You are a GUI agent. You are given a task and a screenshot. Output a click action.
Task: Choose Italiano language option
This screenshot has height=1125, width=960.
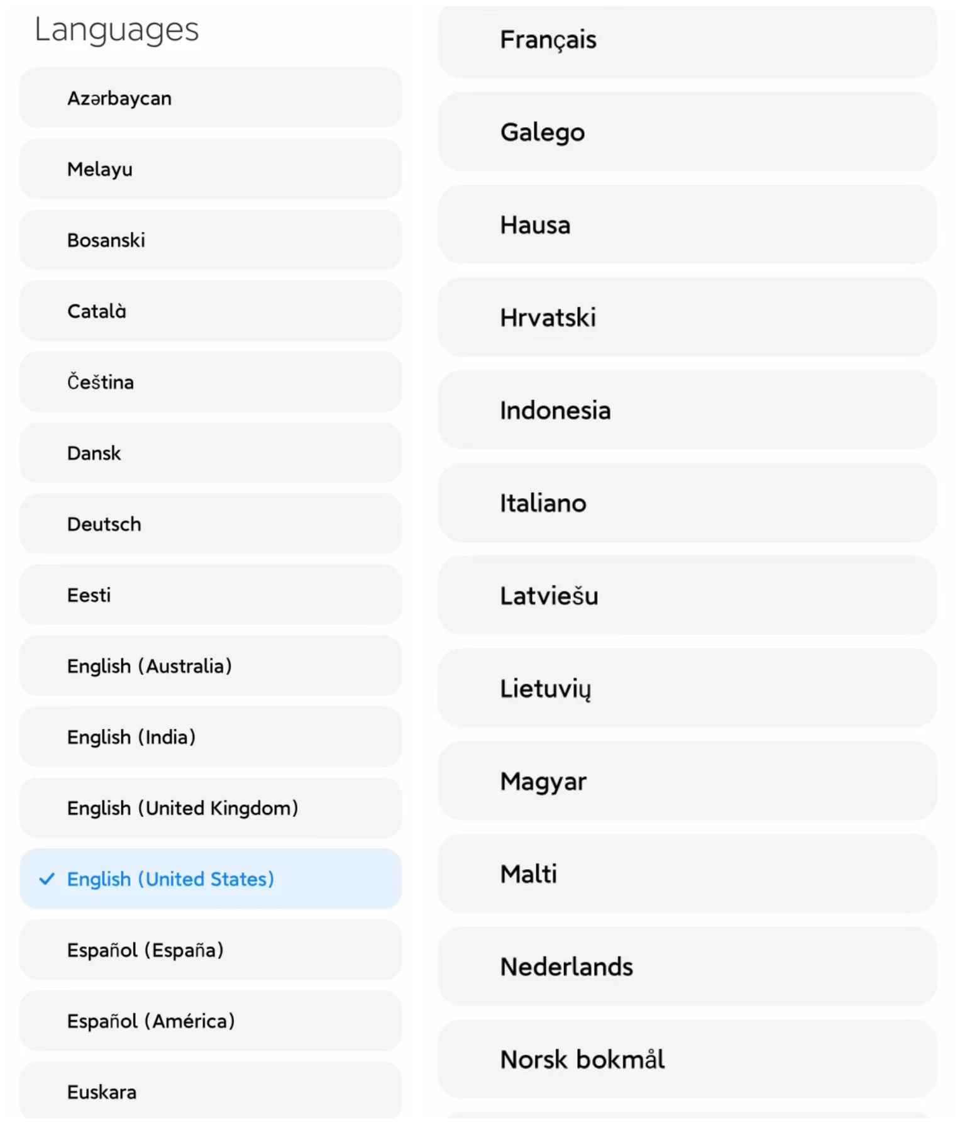pos(687,503)
